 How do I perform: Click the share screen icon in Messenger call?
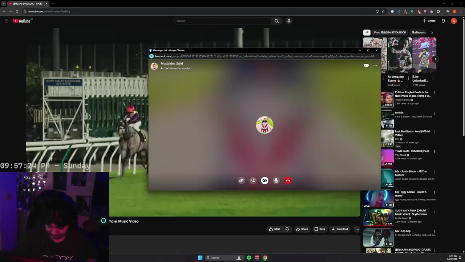coord(241,180)
